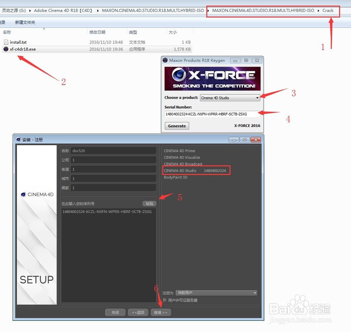
Task: Select the CINEMA 4D Studio 14804002324 row
Action: tap(195, 171)
